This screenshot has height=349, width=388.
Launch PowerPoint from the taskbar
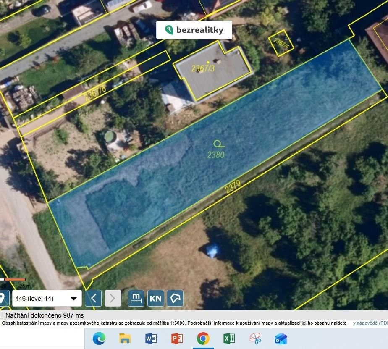tap(177, 338)
